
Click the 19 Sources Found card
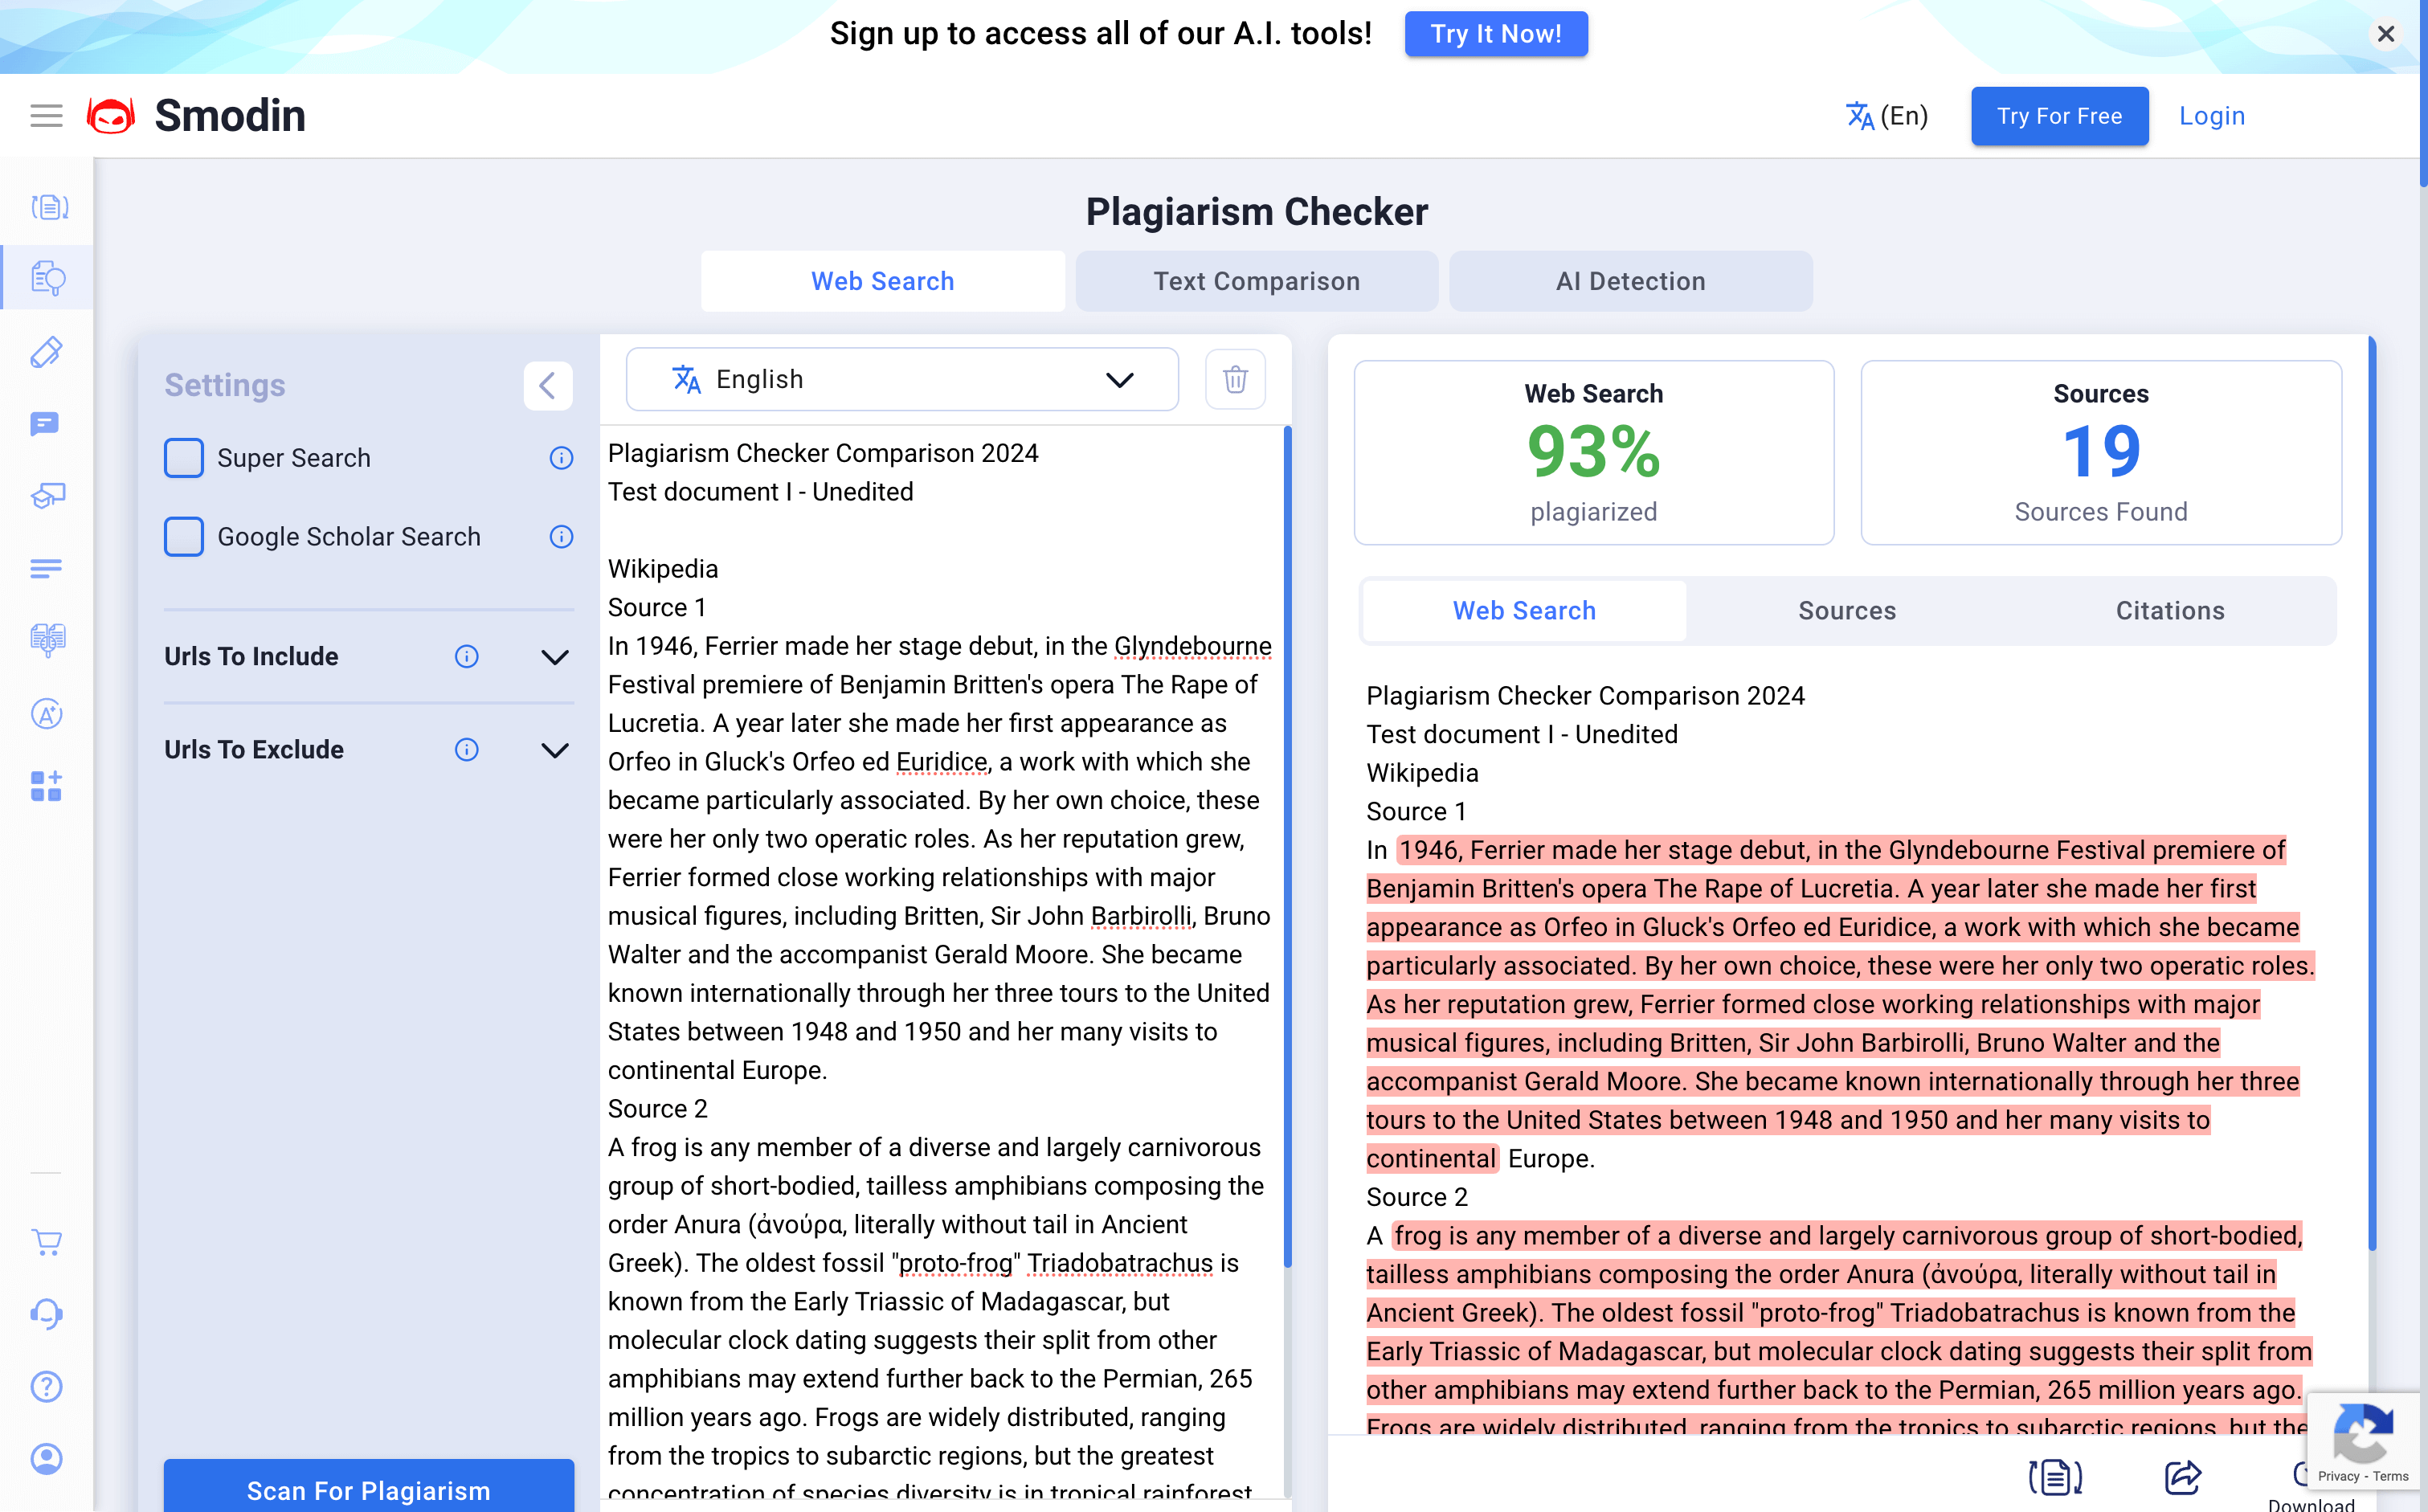click(x=2100, y=453)
